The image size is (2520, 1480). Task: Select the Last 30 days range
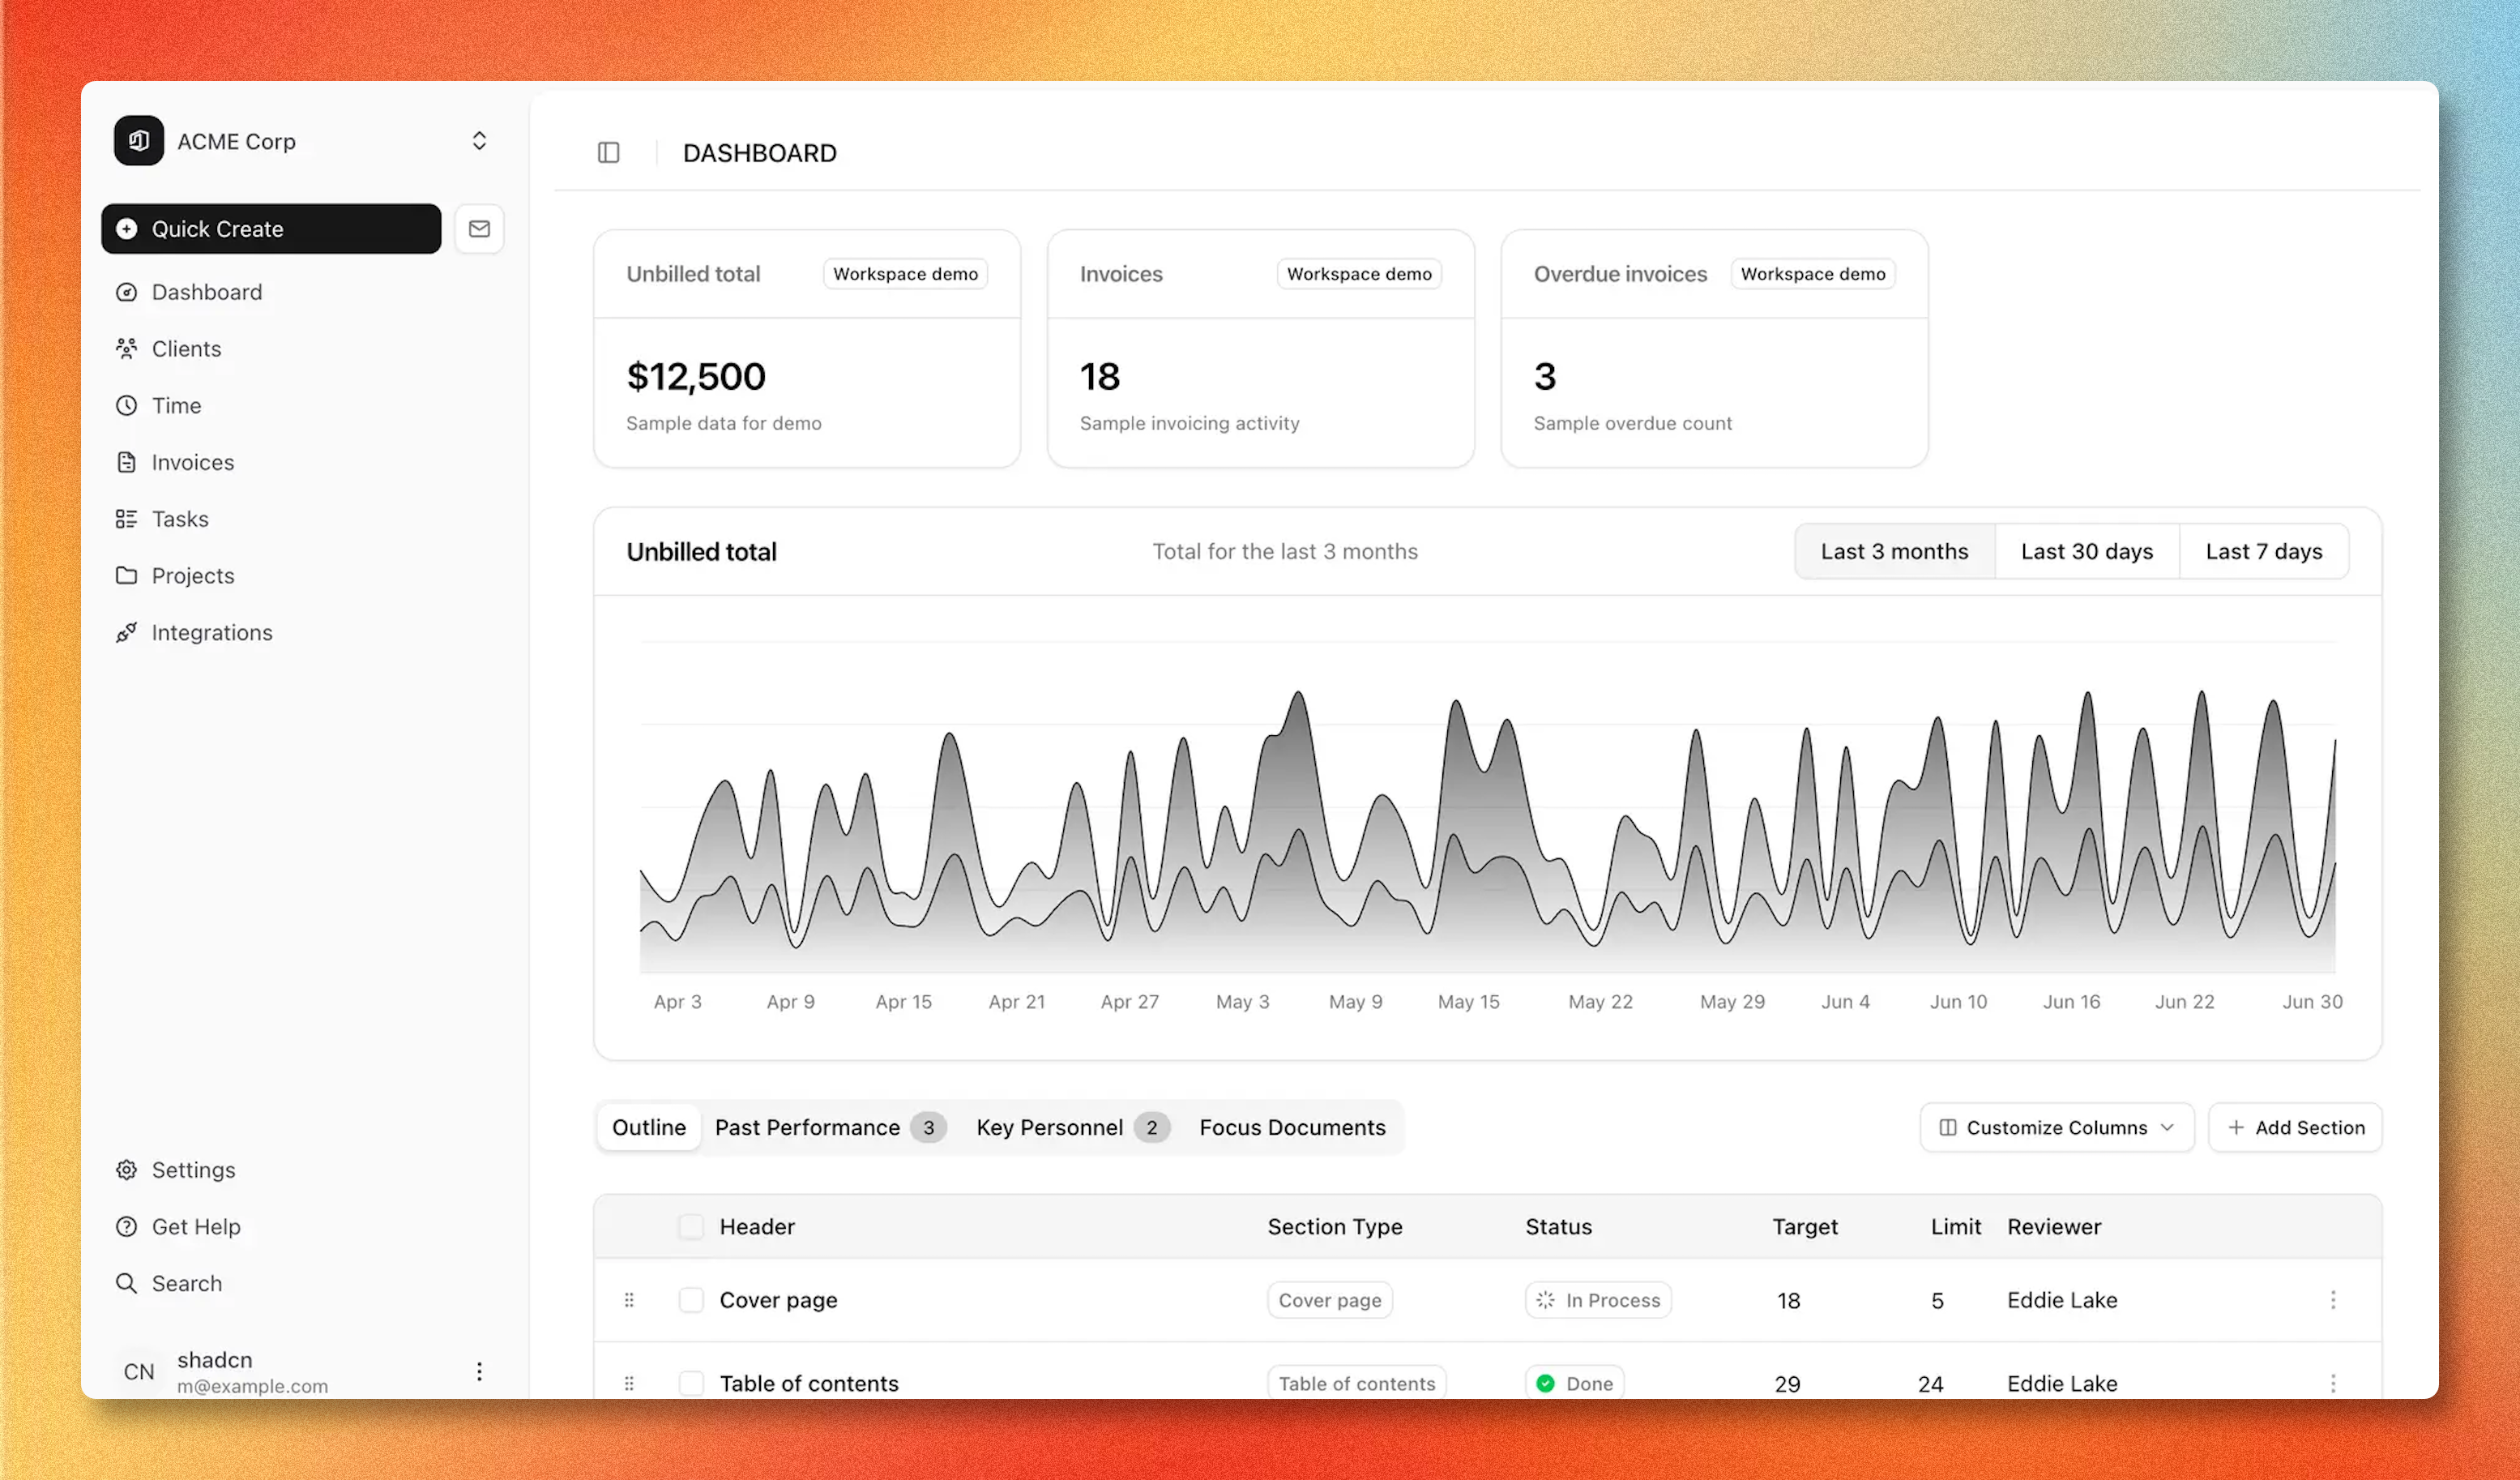pyautogui.click(x=2086, y=552)
